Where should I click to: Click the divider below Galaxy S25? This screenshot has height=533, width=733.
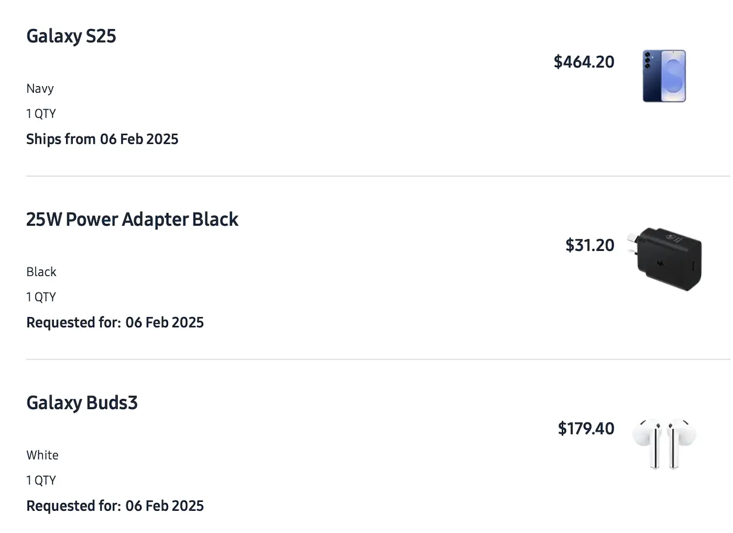pyautogui.click(x=378, y=176)
